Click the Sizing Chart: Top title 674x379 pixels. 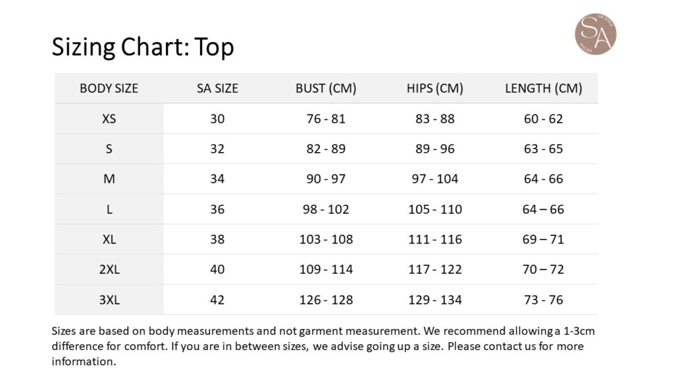coord(143,47)
